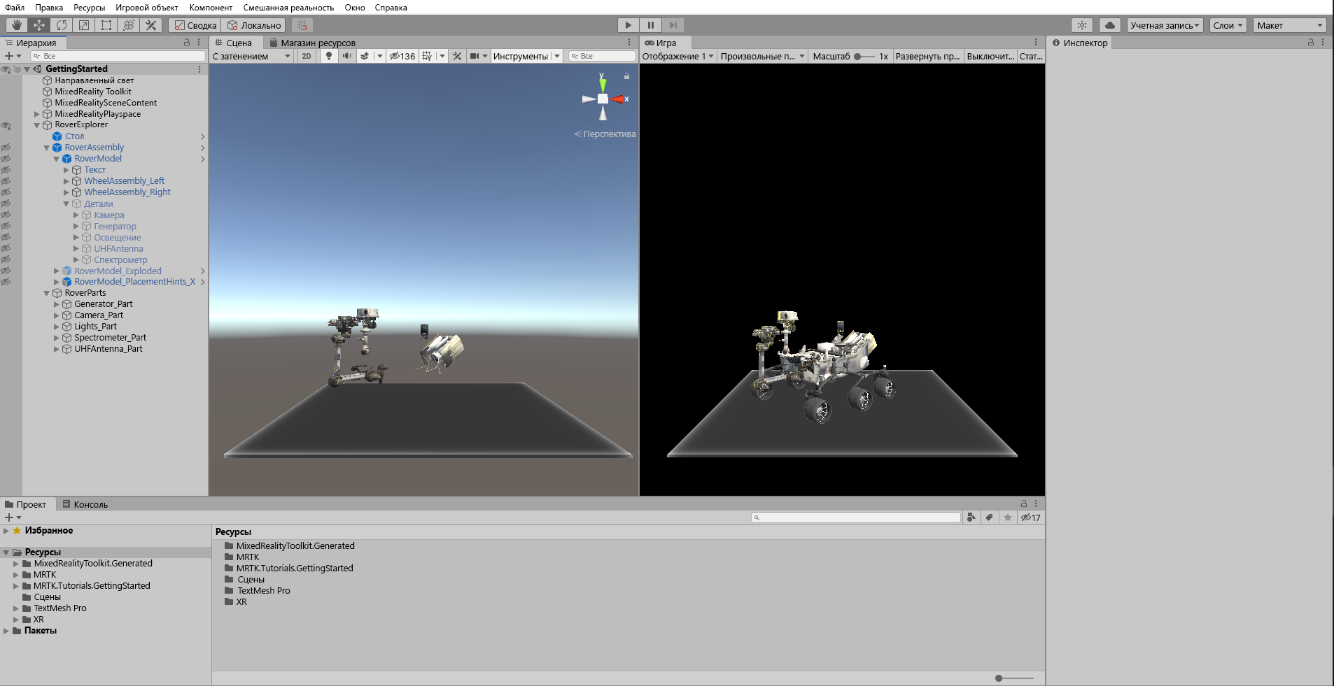The image size is (1334, 686).
Task: Switch to Консоль tab
Action: click(x=85, y=504)
